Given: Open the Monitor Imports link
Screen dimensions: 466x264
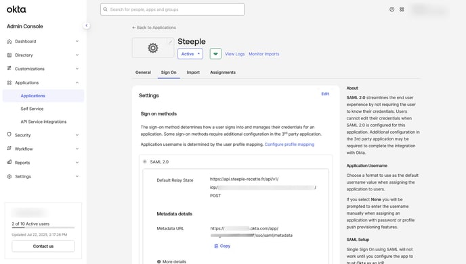Looking at the screenshot, I should tap(264, 54).
